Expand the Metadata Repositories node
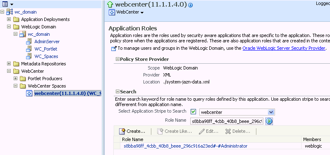This screenshot has width=330, height=155. (9, 64)
